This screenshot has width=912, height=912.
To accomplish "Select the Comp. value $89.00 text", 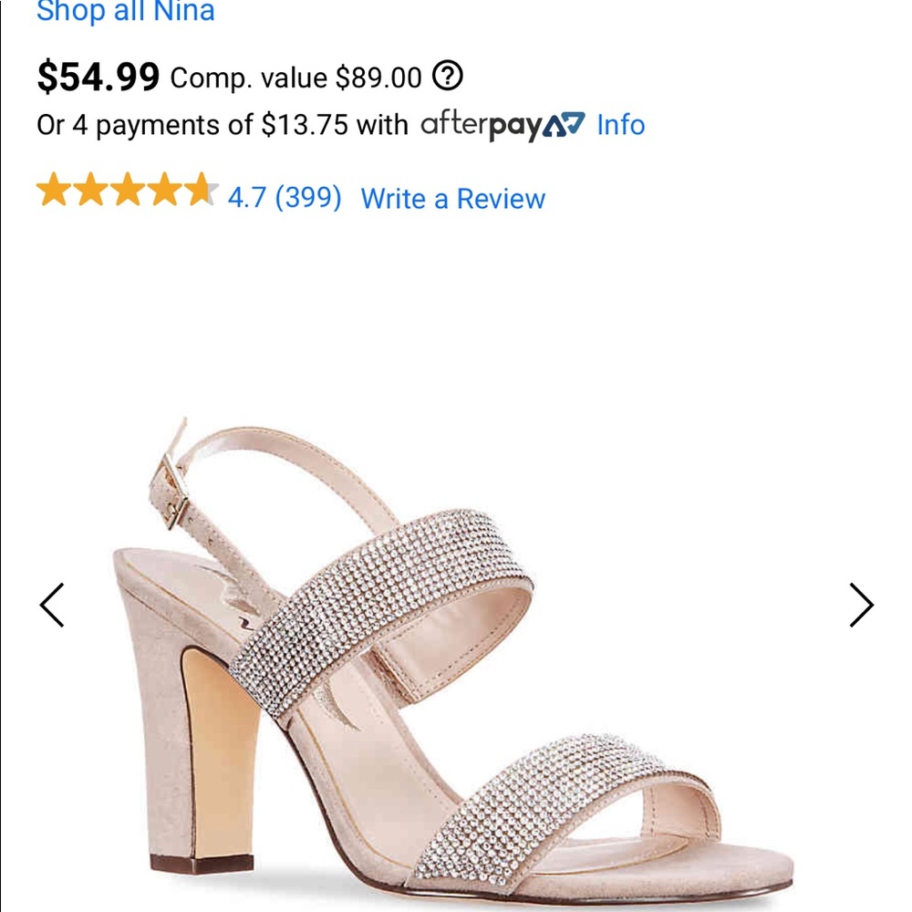I will (x=295, y=79).
